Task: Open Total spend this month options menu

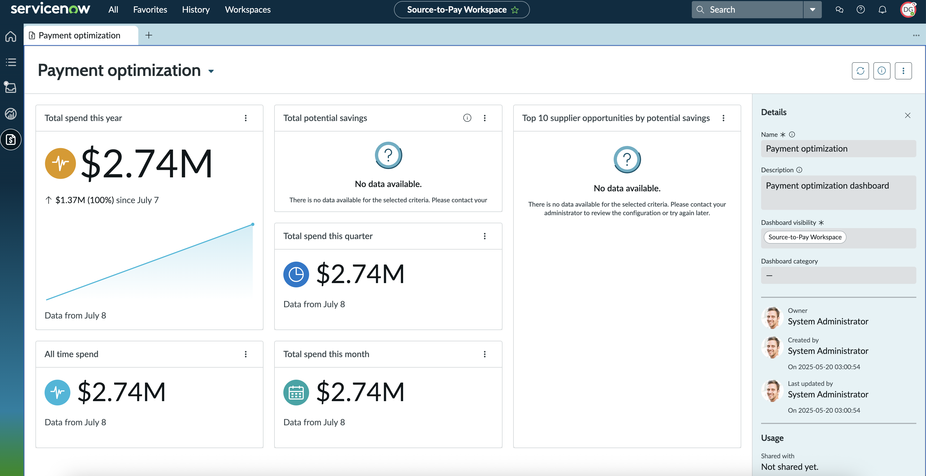Action: [x=484, y=354]
